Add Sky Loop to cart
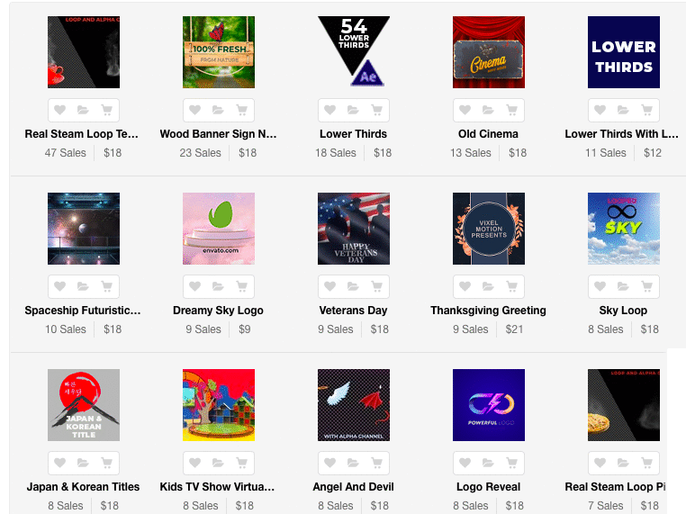Image resolution: width=686 pixels, height=514 pixels. pos(646,286)
